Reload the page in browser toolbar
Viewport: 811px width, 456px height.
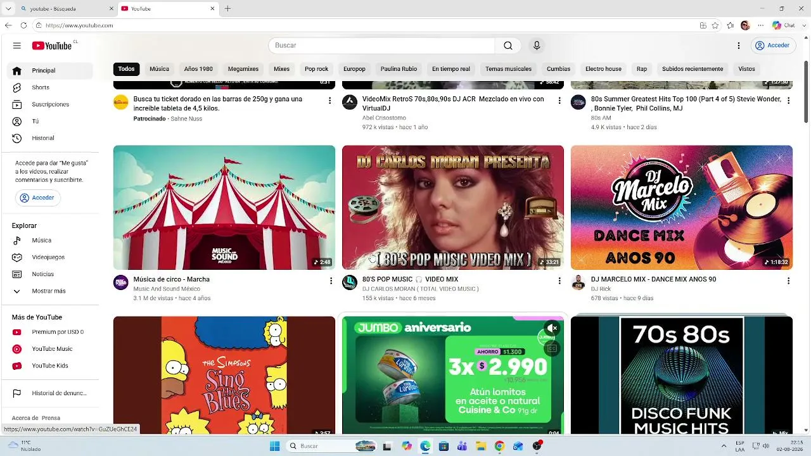click(23, 25)
